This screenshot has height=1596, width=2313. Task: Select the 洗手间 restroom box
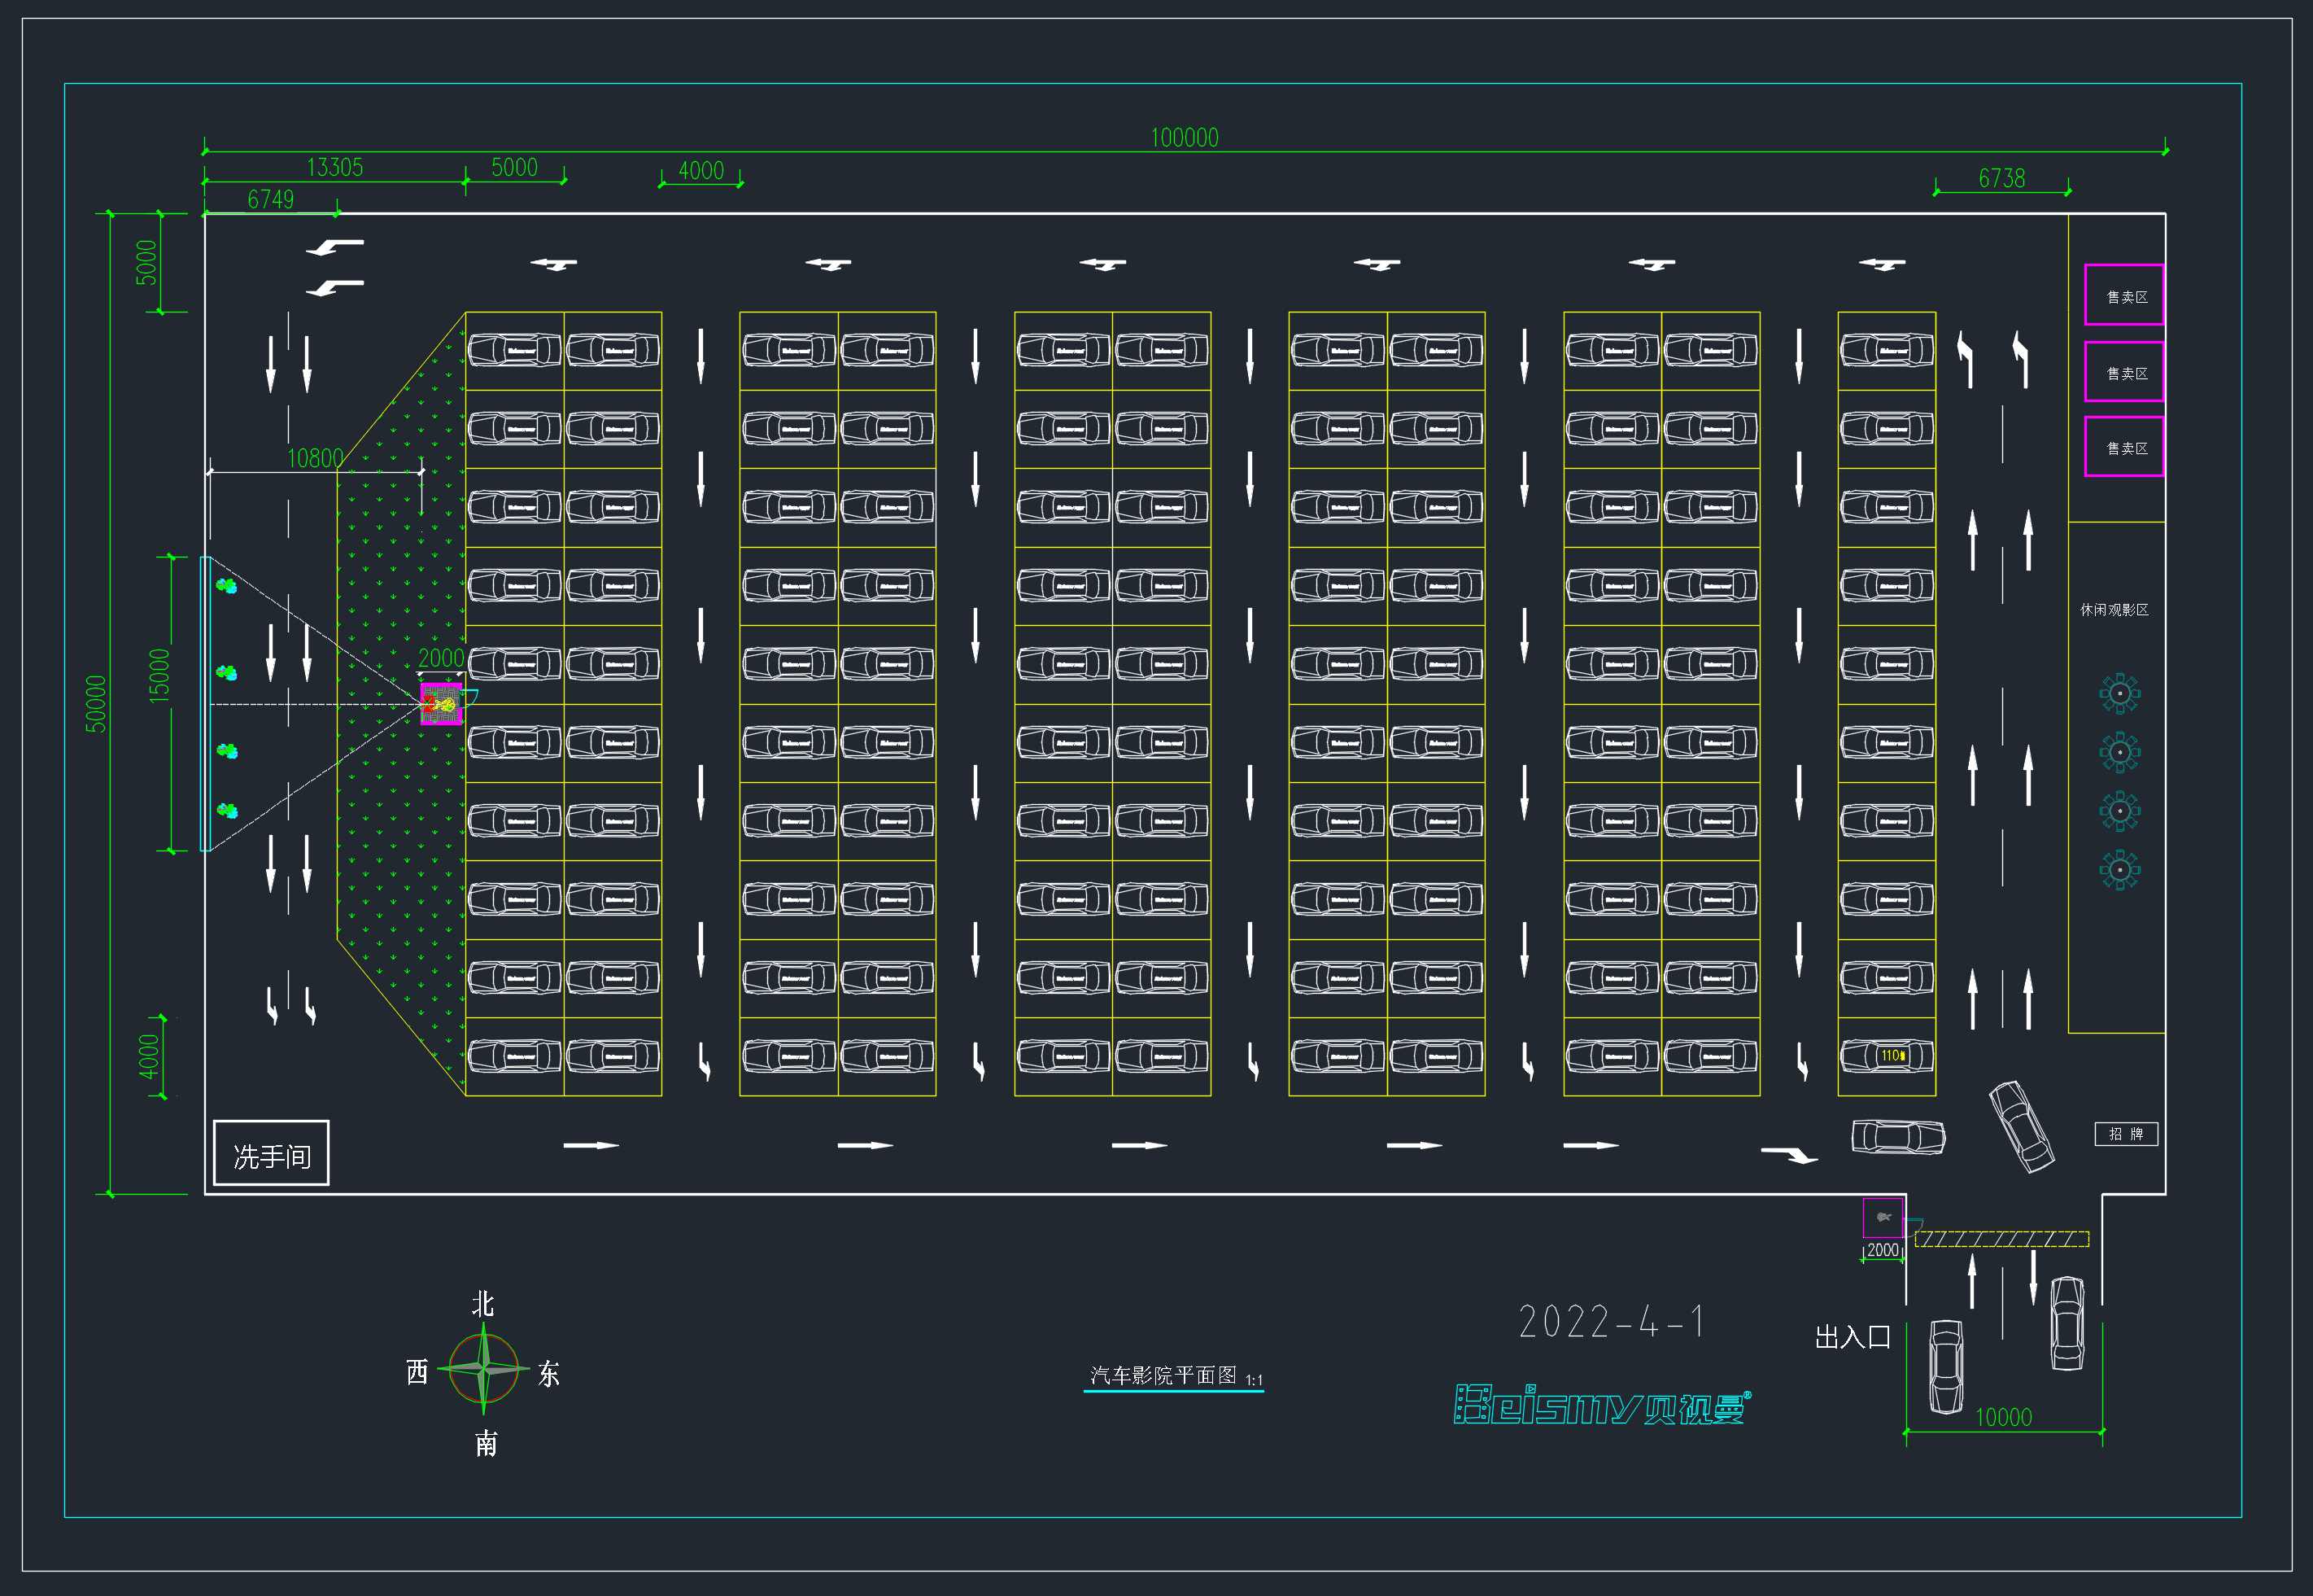pos(272,1153)
